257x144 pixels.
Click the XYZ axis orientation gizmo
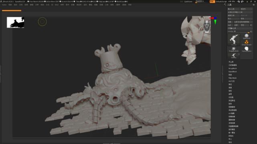pyautogui.click(x=214, y=20)
